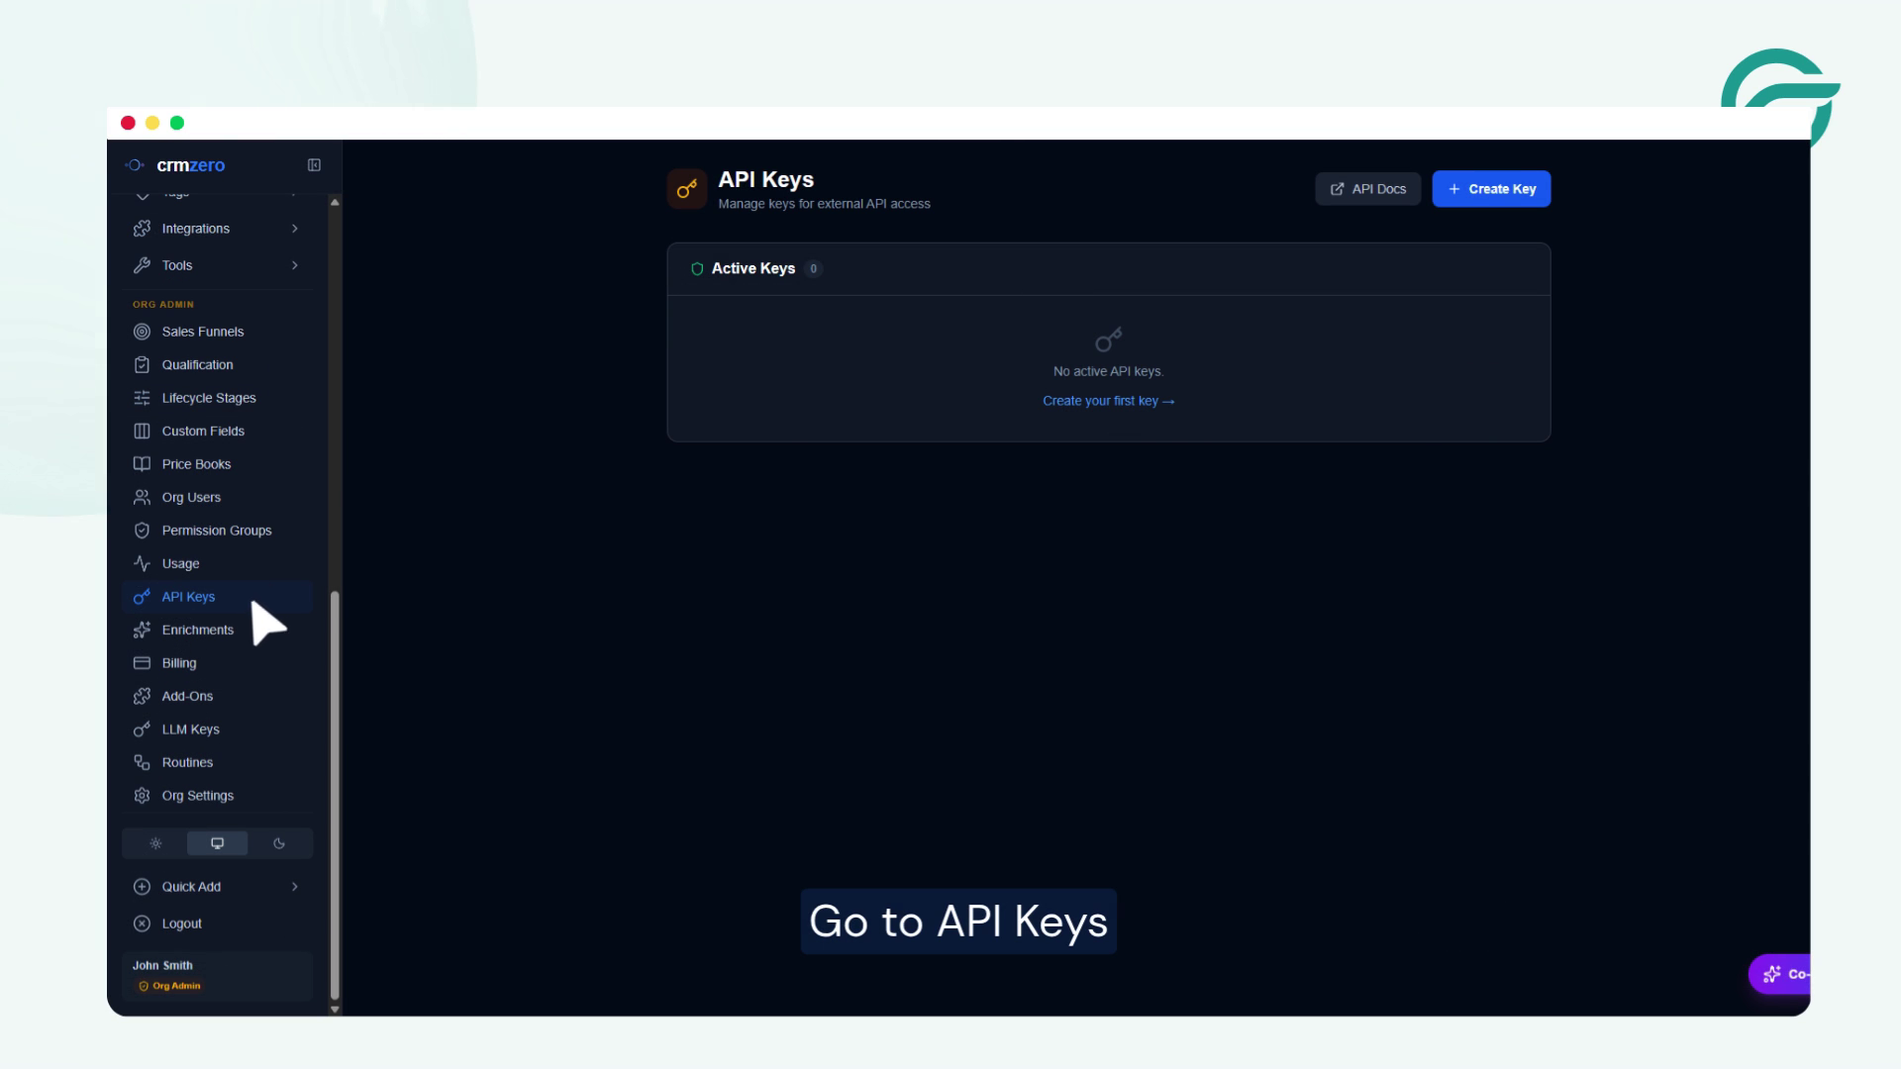The height and width of the screenshot is (1069, 1901).
Task: Collapse the sidebar panel icon
Action: 314,165
